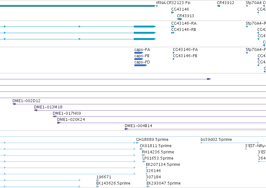Click the EK293047.5prime EST label
This screenshot has height=188, width=266.
163,183
